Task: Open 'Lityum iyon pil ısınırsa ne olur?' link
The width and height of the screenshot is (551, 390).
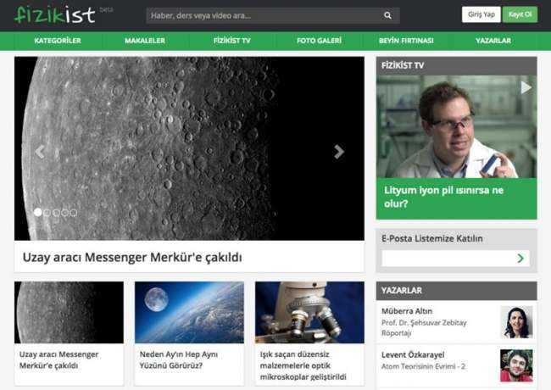Action: [444, 197]
